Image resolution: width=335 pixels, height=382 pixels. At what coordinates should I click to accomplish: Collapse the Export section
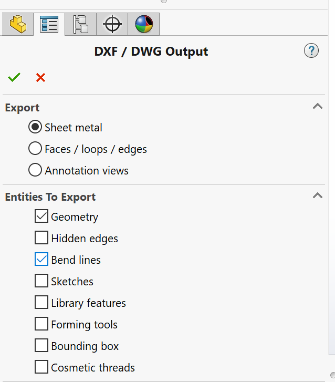point(317,107)
